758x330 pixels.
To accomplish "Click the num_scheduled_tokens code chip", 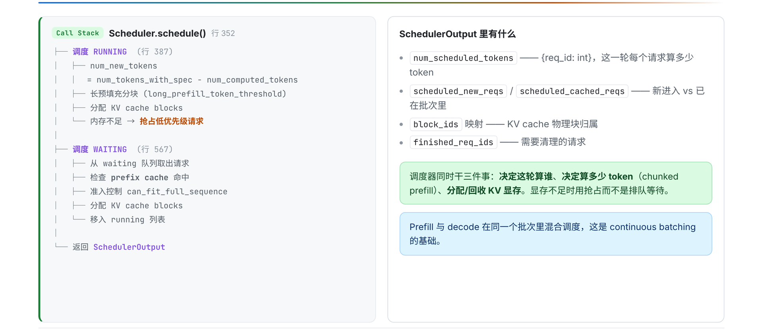I will coord(463,58).
